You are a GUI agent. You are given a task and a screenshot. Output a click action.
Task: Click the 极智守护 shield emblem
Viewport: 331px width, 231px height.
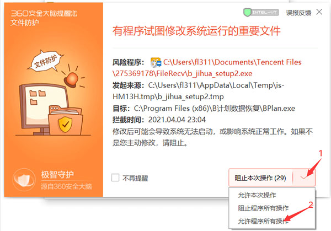tap(24, 180)
